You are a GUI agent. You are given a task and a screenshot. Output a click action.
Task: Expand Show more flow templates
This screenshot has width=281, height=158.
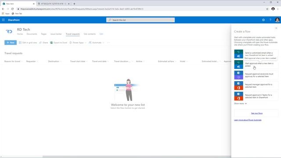(x=240, y=104)
